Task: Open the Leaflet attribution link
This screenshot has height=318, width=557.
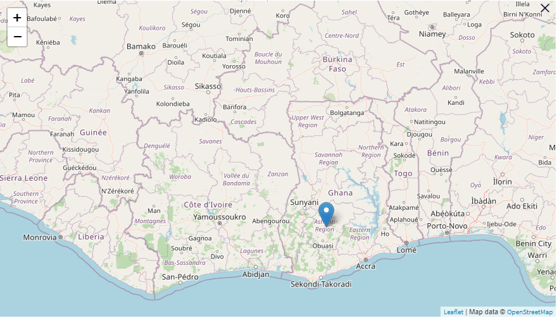Action: click(453, 312)
